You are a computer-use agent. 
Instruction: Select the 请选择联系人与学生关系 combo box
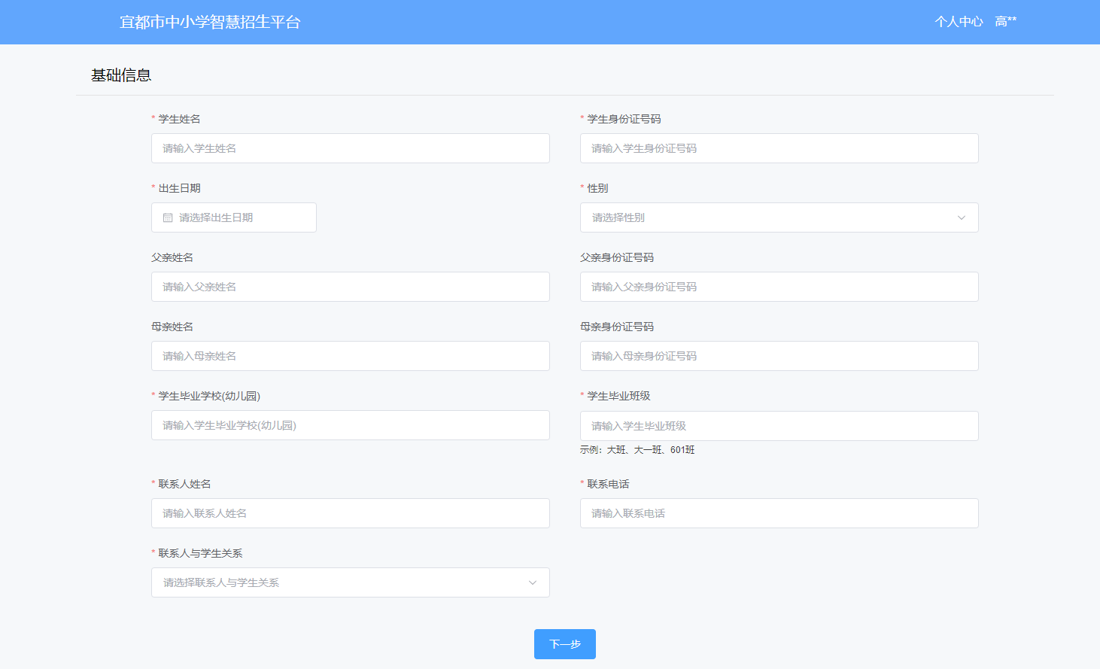pos(339,582)
